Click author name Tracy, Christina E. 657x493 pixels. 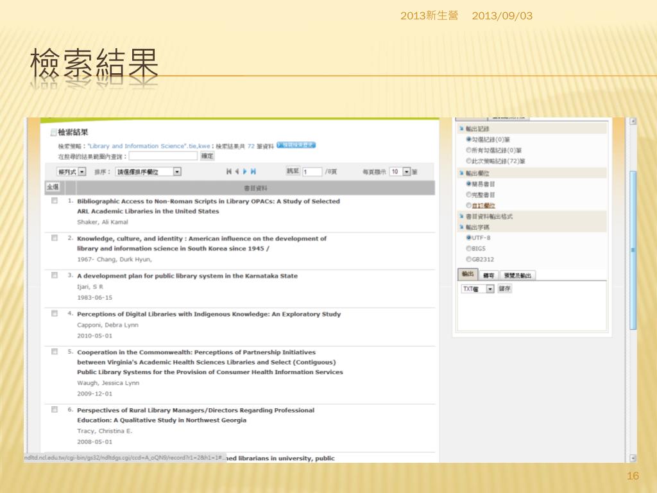(x=105, y=431)
